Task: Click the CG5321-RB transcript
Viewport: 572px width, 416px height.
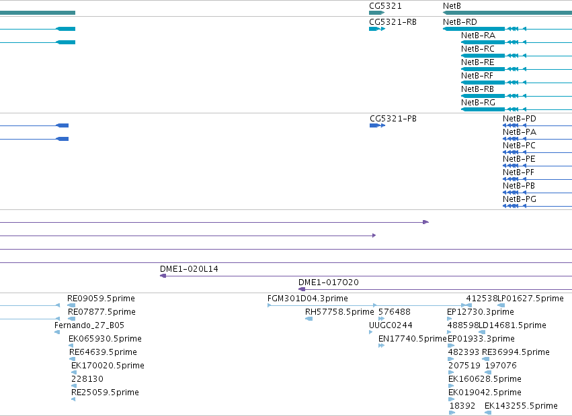Action: pos(377,29)
